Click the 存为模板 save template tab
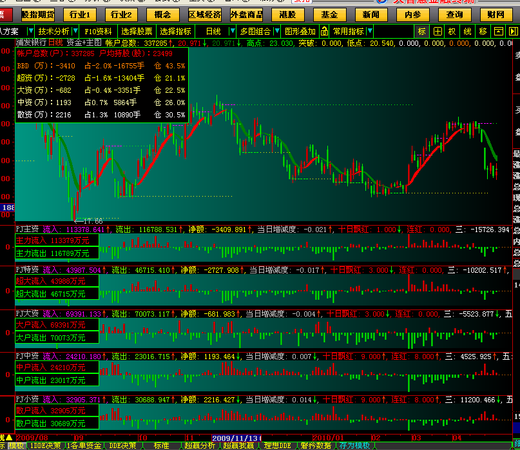This screenshot has height=450, width=520. click(354, 445)
